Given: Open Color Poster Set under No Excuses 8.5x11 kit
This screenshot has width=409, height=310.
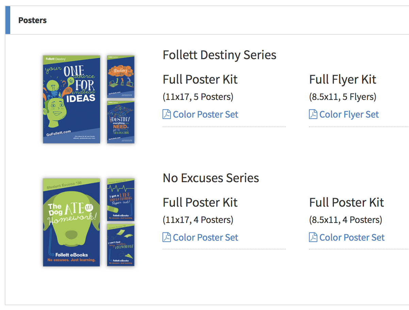Looking at the screenshot, I should point(352,237).
